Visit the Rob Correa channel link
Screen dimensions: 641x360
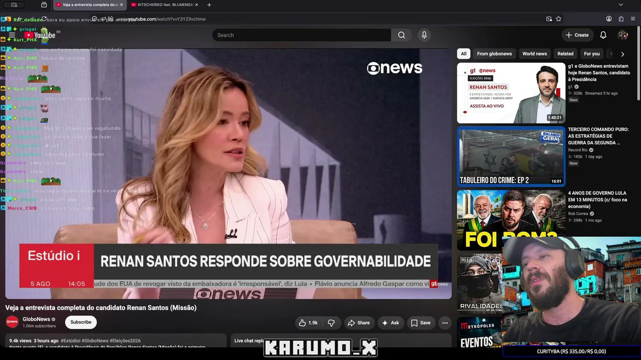pos(578,213)
